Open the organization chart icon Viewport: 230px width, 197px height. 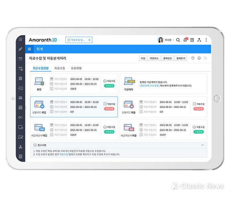coord(199,40)
